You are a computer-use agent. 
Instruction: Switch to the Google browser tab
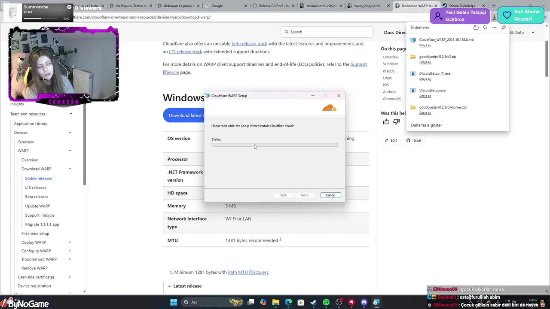click(x=226, y=6)
